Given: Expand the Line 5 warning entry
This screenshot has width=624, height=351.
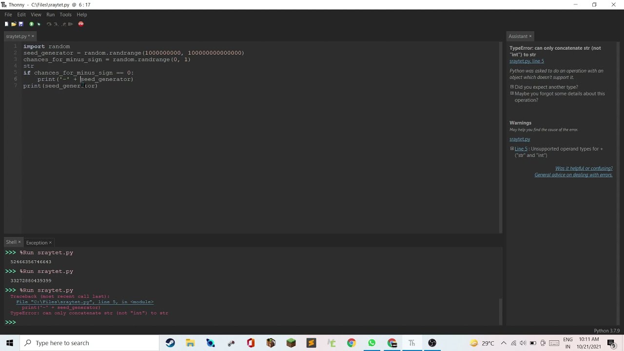Looking at the screenshot, I should (x=512, y=149).
